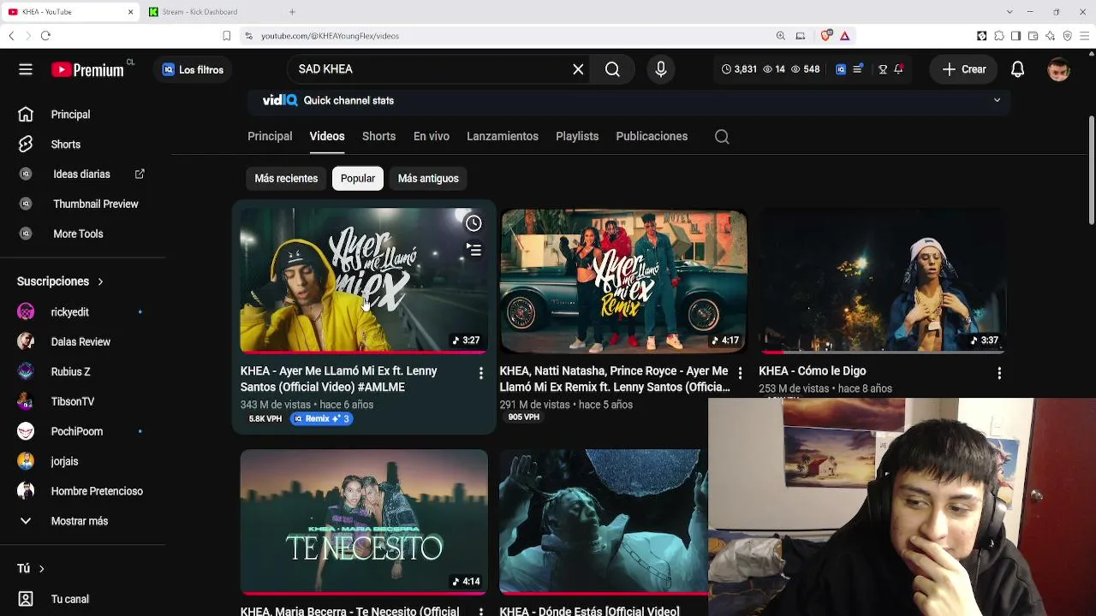Open options for the Remix ft. Lenny Santos video

pos(740,373)
